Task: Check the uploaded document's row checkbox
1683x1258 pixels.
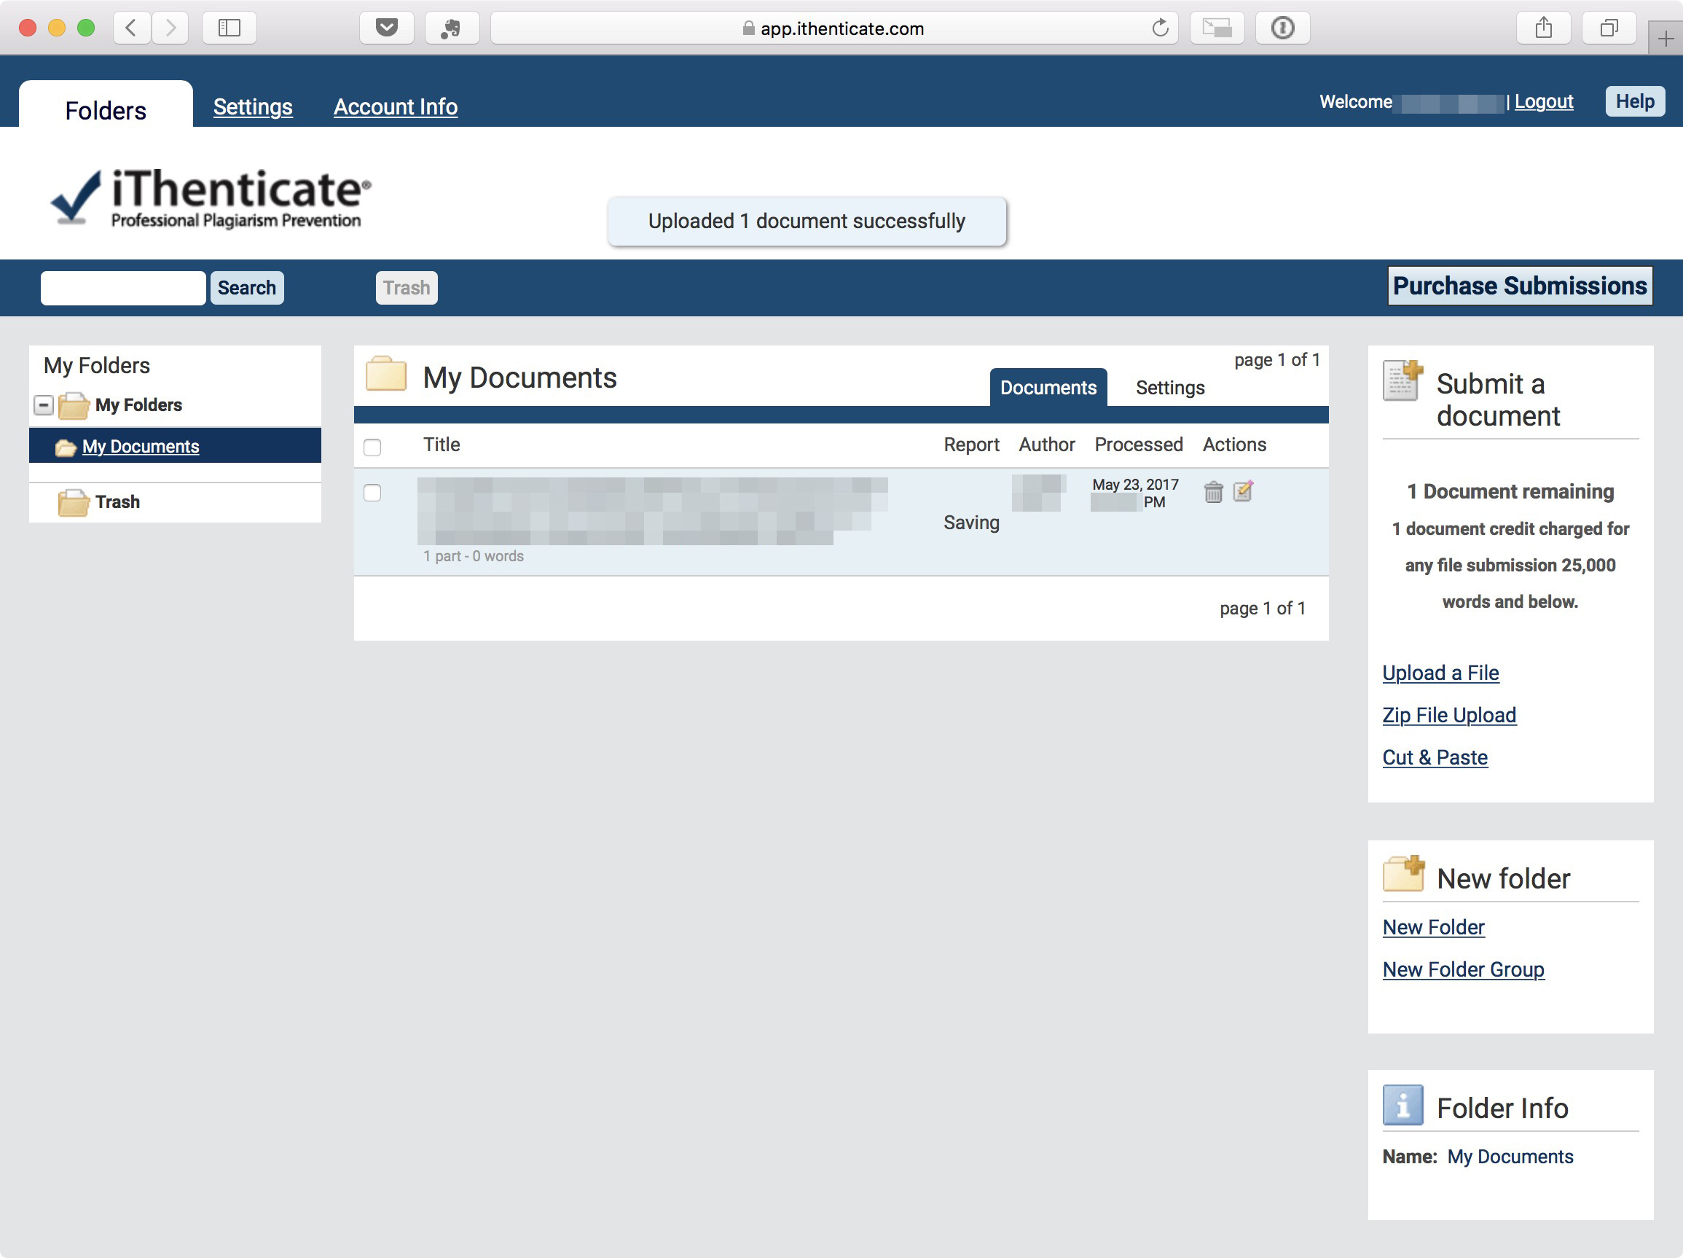Action: tap(372, 493)
